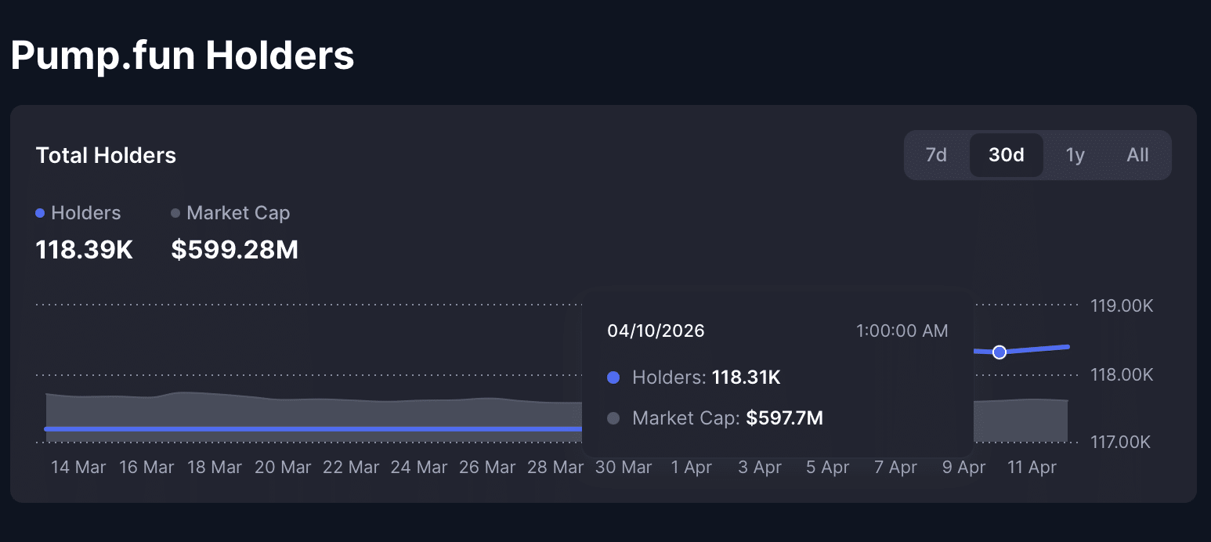Screen dimensions: 1211x542
Task: Click the gray Market Cap indicator in the tooltip
Action: (613, 418)
